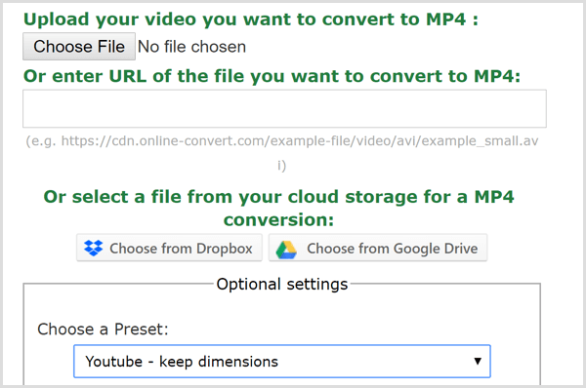Focus the URL input field
Image resolution: width=586 pixels, height=388 pixels.
tap(284, 108)
